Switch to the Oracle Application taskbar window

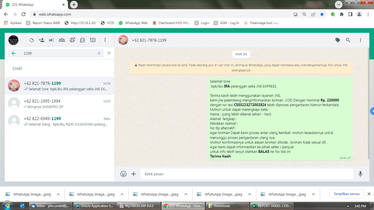[x=95, y=206]
